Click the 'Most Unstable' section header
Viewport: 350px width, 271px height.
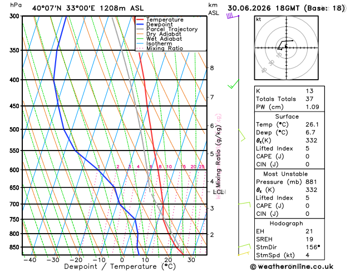285,174
